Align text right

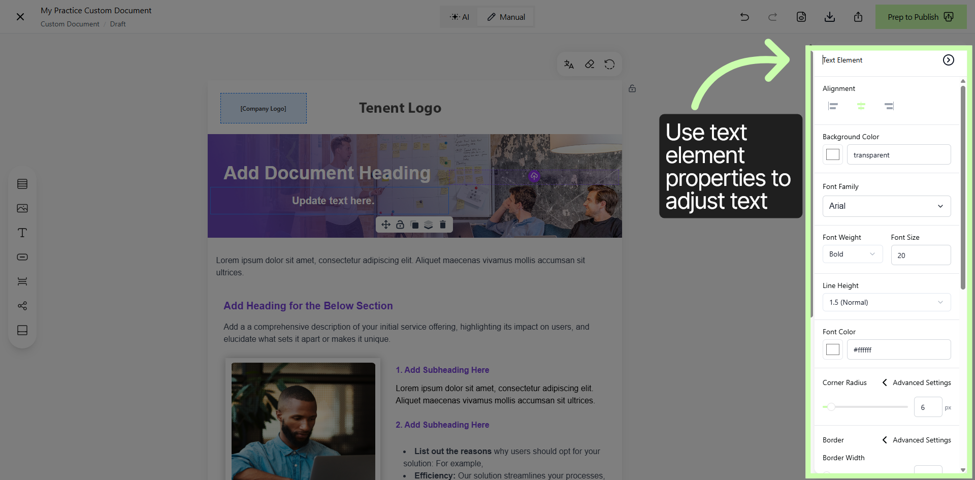889,106
